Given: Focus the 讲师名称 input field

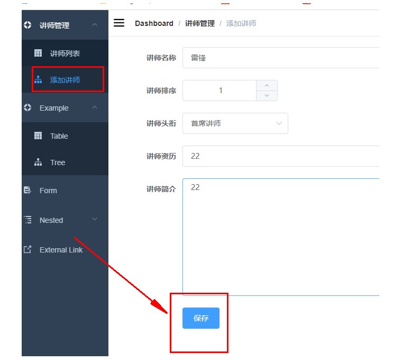Looking at the screenshot, I should pyautogui.click(x=281, y=58).
